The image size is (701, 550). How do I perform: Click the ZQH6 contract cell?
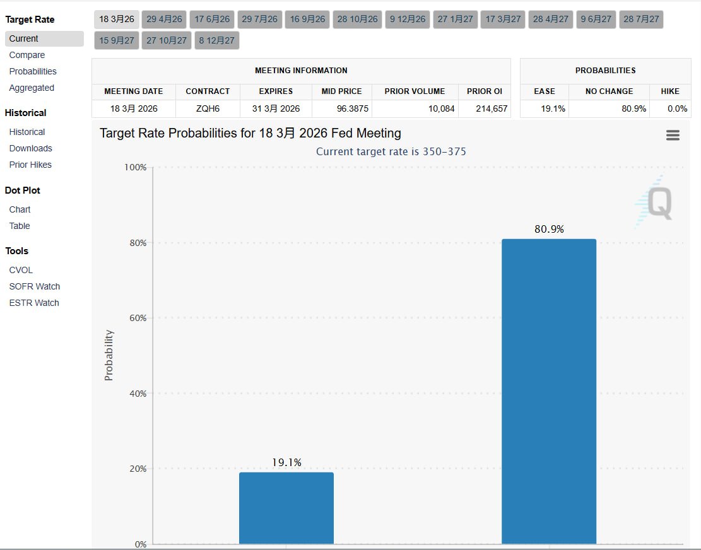point(208,108)
